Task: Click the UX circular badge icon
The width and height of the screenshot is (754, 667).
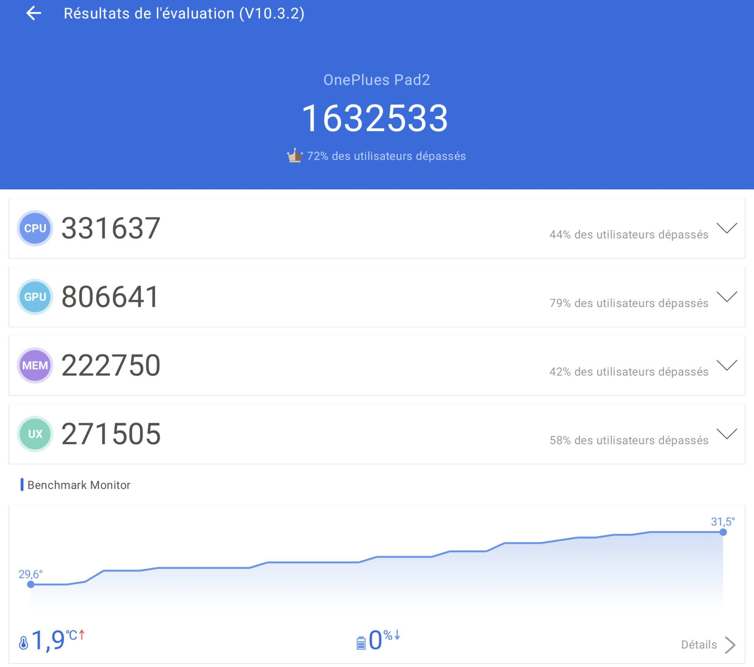Action: [x=35, y=434]
